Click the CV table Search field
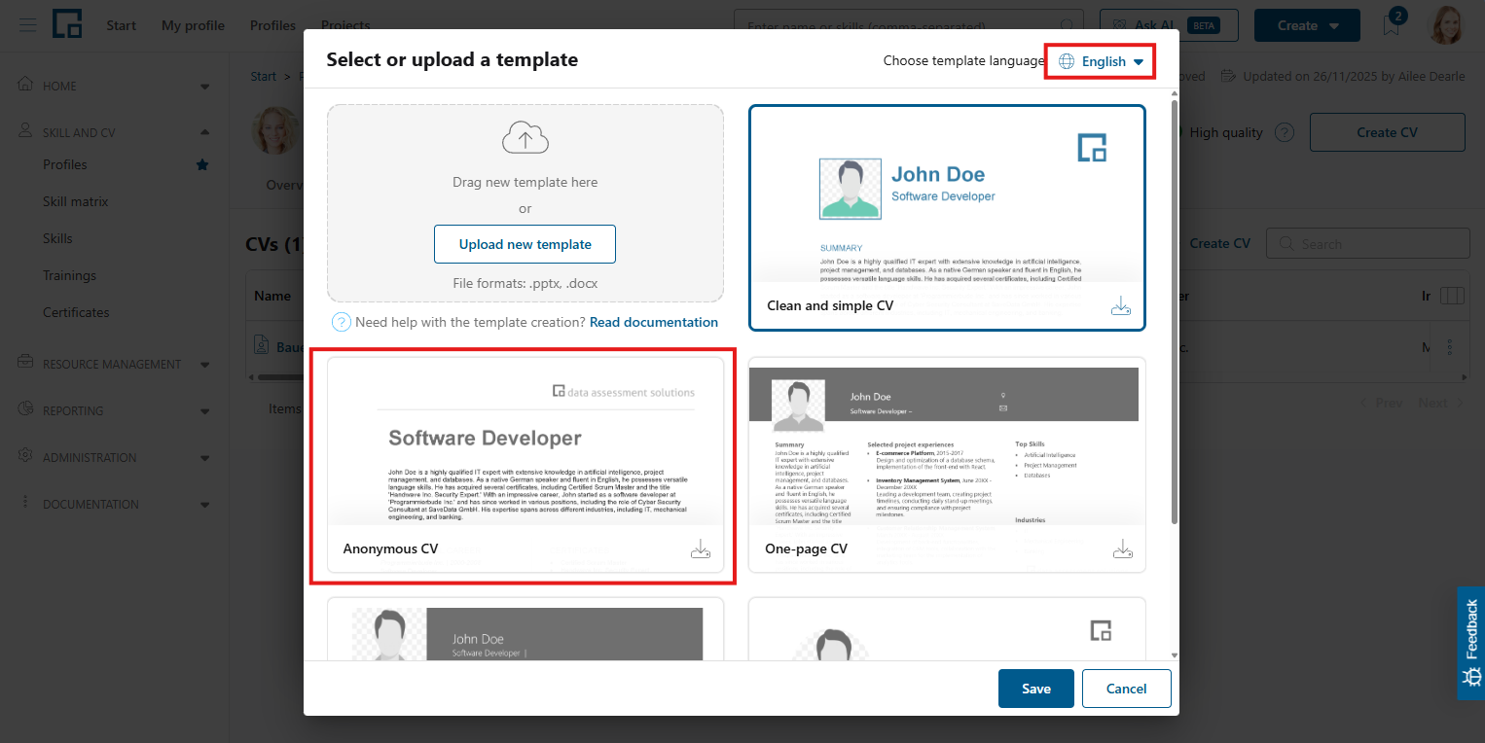This screenshot has width=1485, height=743. [1368, 244]
